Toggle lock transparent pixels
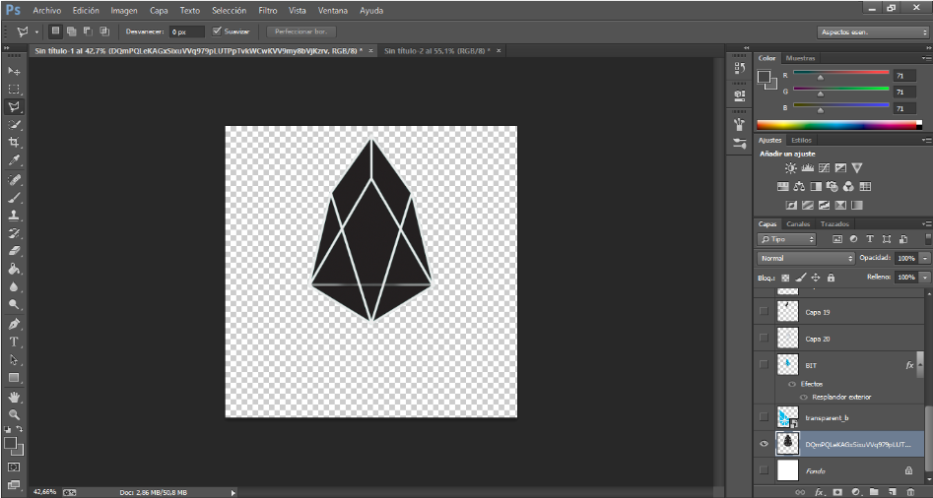The image size is (933, 498). click(x=785, y=278)
